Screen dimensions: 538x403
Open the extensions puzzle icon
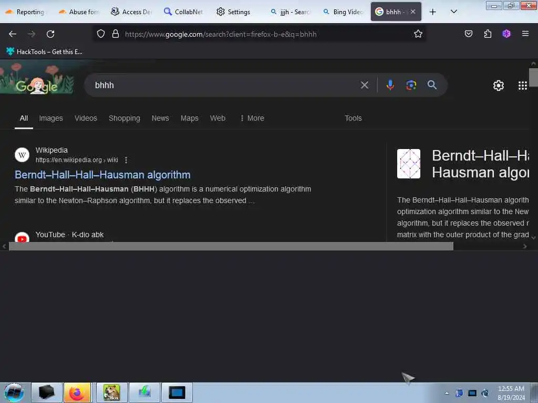pos(488,34)
